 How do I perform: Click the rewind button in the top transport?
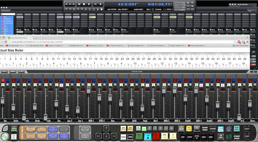(67, 4)
